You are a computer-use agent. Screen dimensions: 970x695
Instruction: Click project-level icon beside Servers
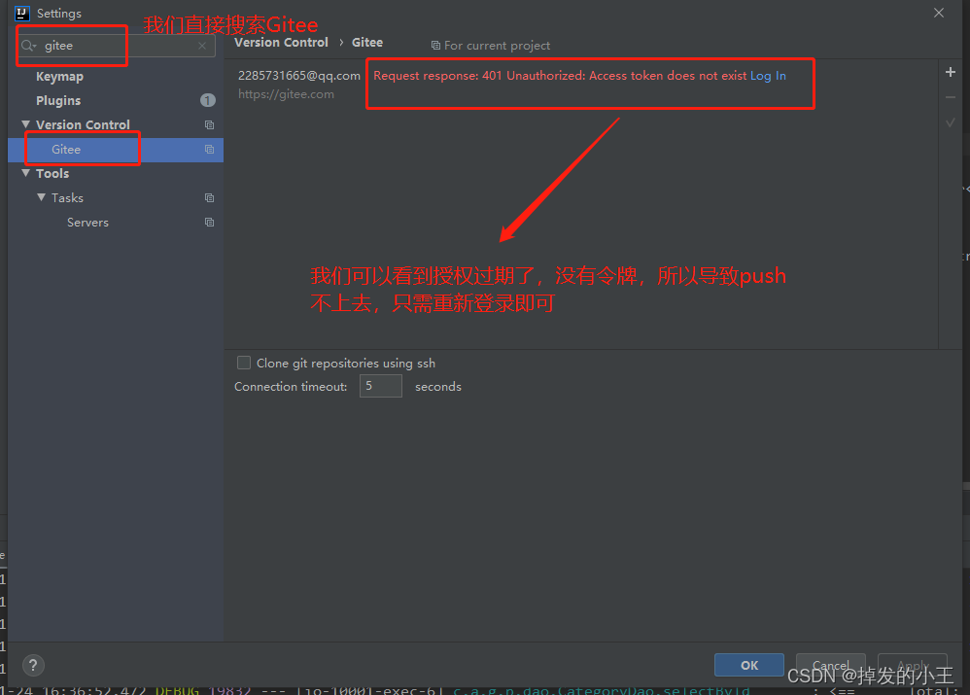tap(209, 223)
